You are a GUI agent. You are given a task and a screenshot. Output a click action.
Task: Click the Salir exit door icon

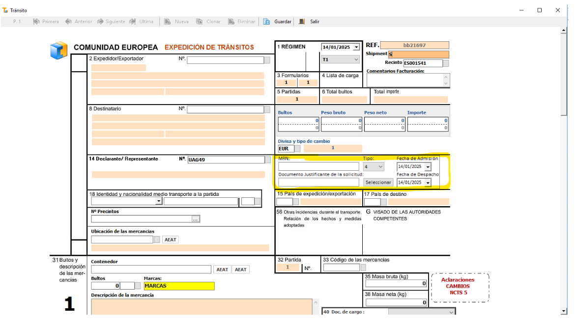(302, 22)
